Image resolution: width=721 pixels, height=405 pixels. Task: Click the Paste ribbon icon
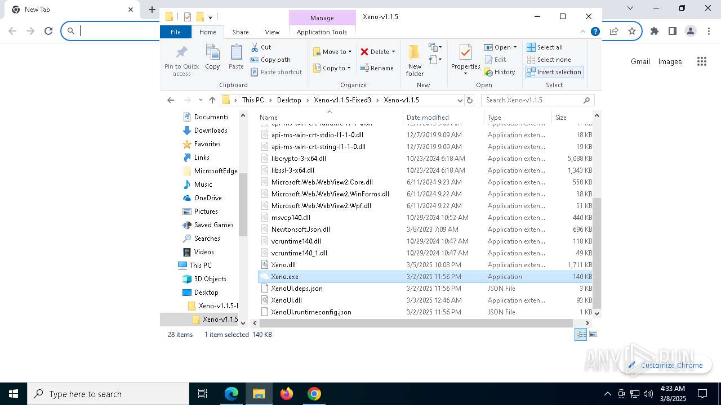tap(236, 57)
